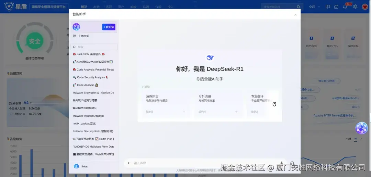The width and height of the screenshot is (371, 177).
Task: Open 'Code Analysis: Potential Threat' conversation
Action: click(x=93, y=69)
